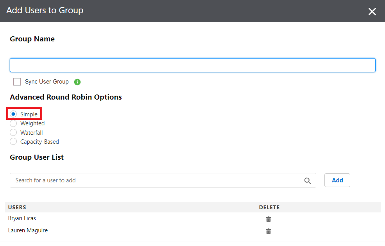
Task: Enable the Sync User Group checkbox
Action: (x=17, y=82)
